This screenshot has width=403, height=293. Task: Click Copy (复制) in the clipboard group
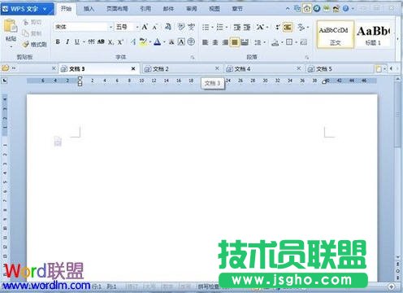[x=32, y=33]
